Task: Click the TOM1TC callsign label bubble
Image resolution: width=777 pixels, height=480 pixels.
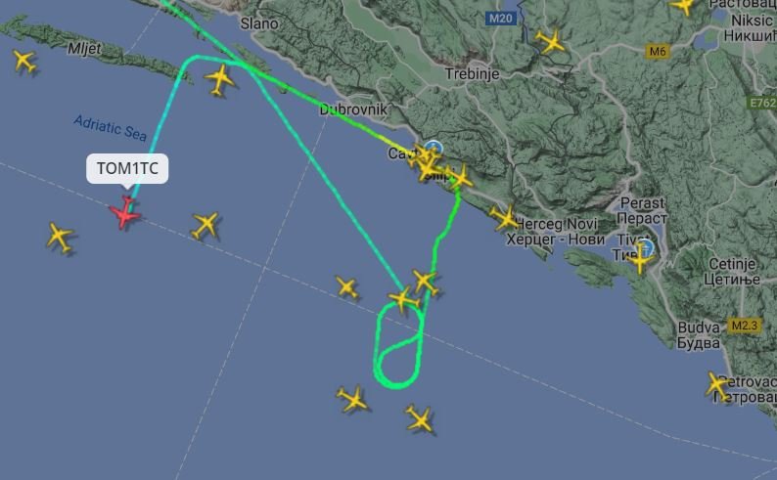Action: tap(127, 169)
